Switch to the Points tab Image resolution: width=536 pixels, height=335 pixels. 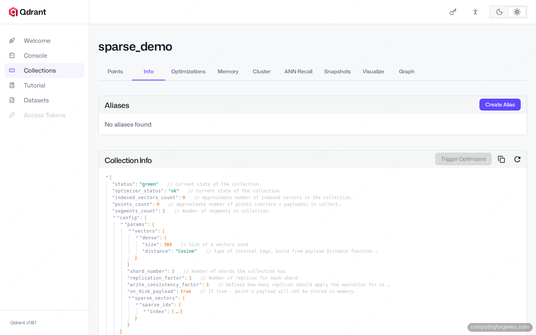tap(115, 71)
